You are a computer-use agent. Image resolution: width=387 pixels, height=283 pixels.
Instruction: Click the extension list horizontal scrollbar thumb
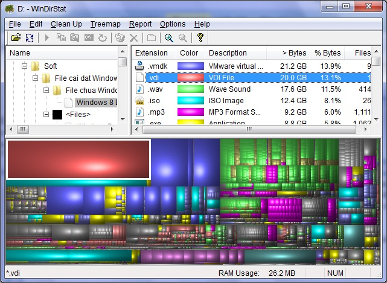click(249, 129)
